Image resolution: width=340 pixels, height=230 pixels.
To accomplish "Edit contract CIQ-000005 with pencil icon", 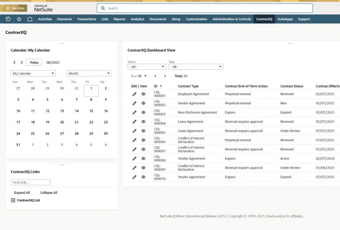I will tap(135, 131).
